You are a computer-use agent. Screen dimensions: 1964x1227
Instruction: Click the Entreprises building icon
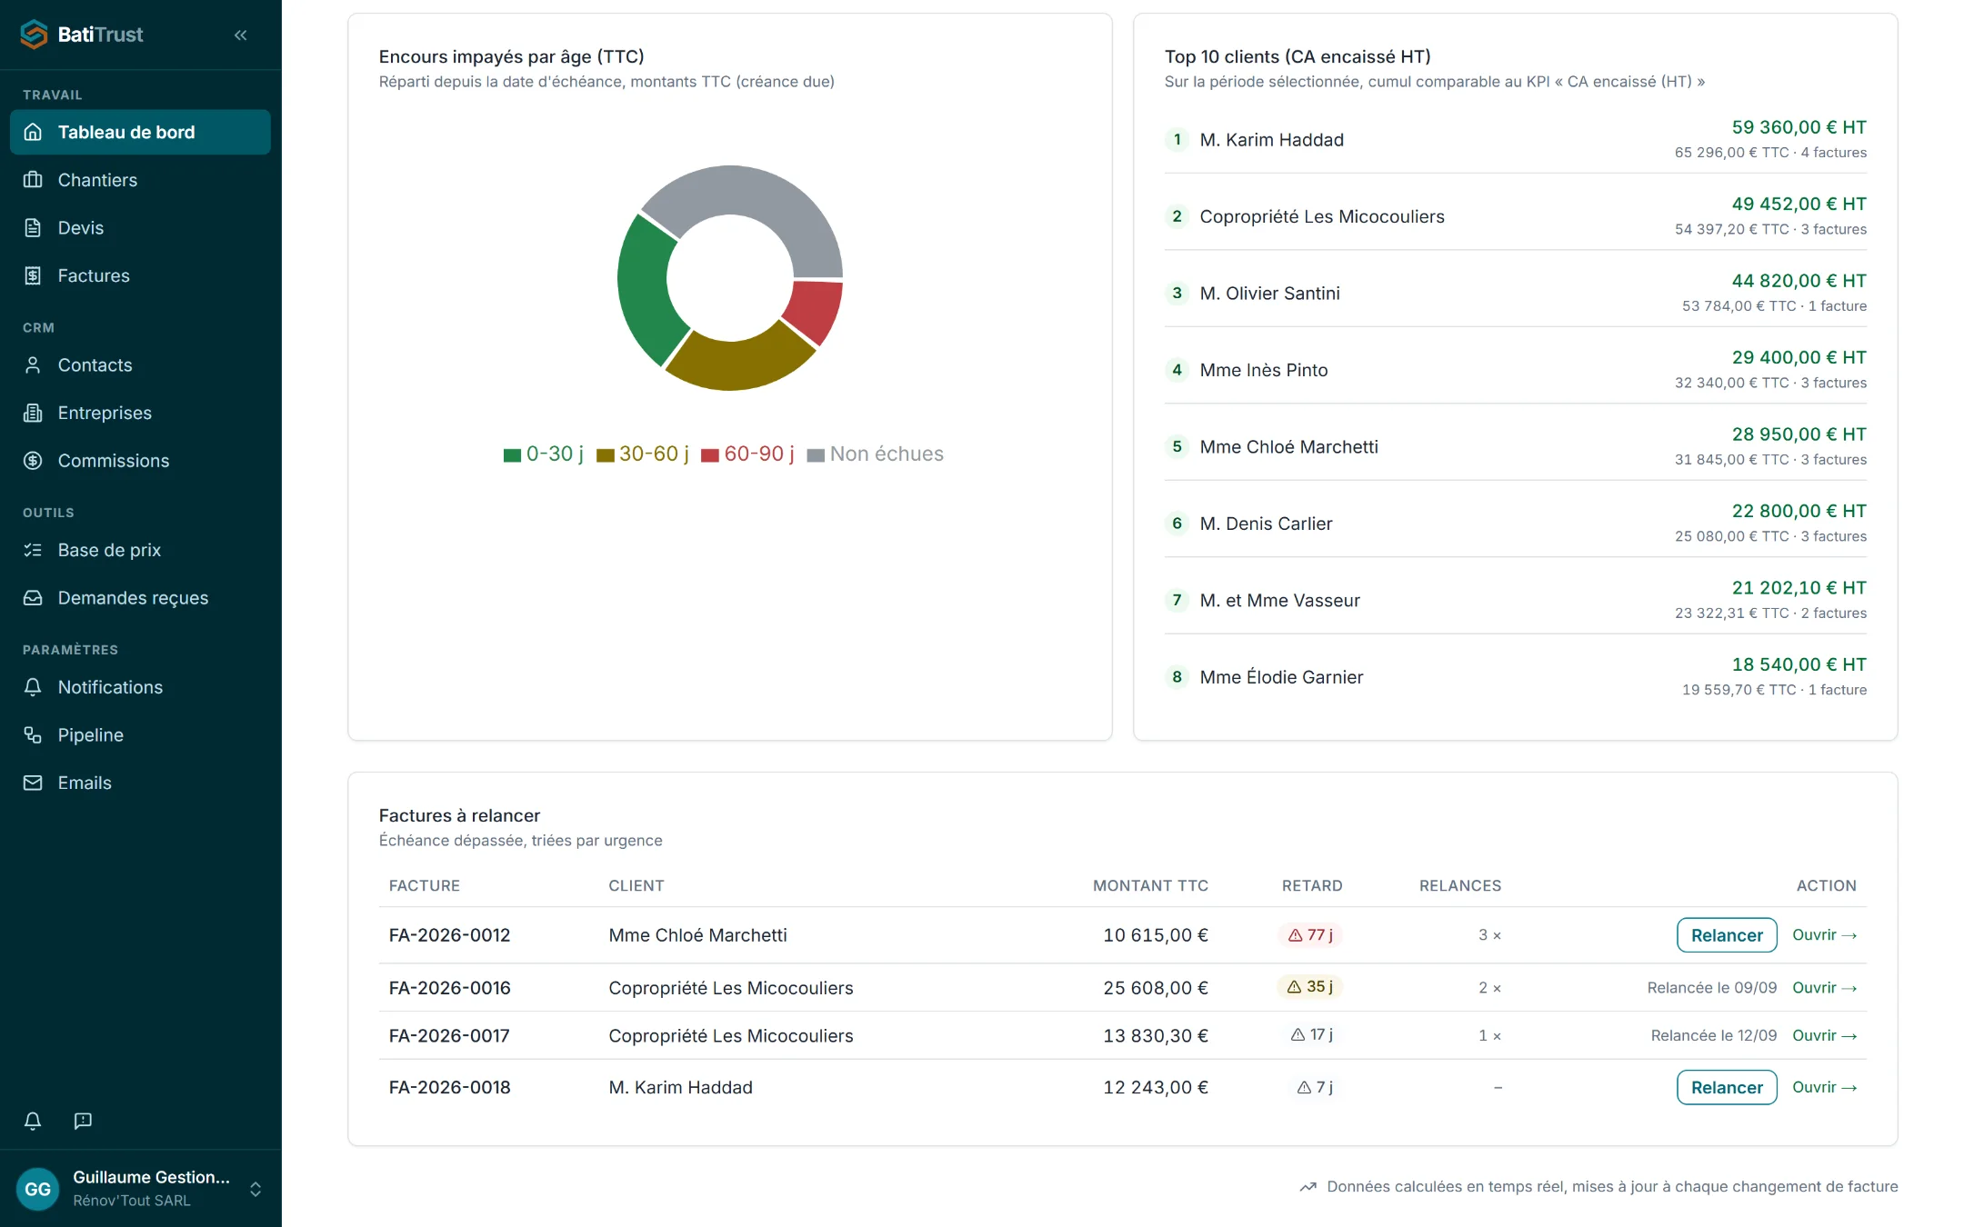click(33, 413)
